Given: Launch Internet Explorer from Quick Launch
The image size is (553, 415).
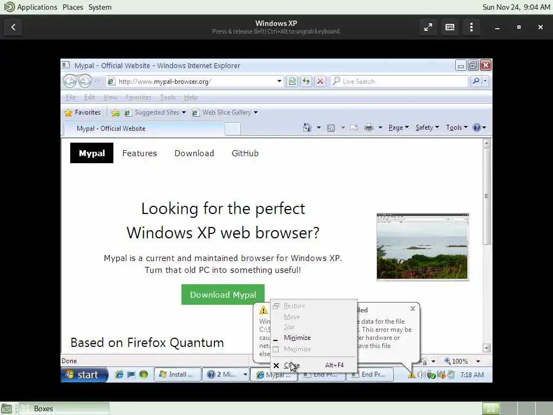Looking at the screenshot, I should click(x=119, y=374).
